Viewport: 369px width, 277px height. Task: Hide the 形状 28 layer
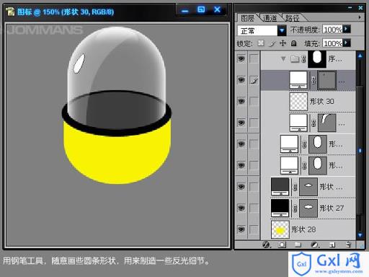click(x=241, y=229)
